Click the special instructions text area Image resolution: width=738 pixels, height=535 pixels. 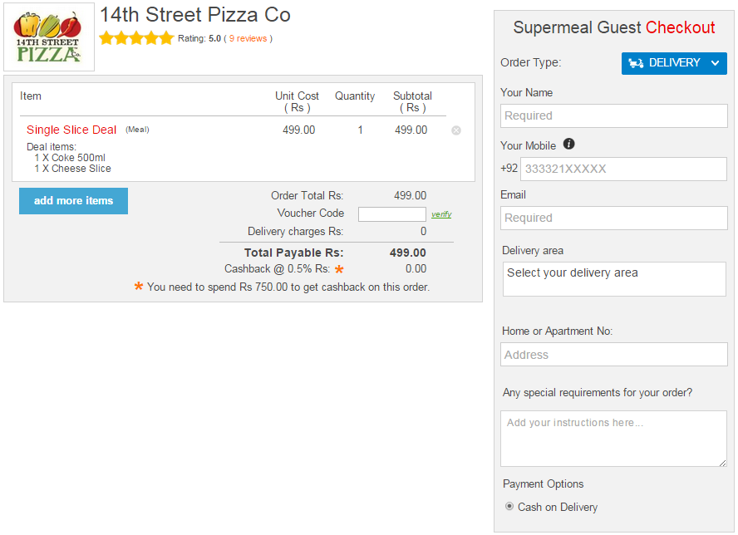coord(613,439)
